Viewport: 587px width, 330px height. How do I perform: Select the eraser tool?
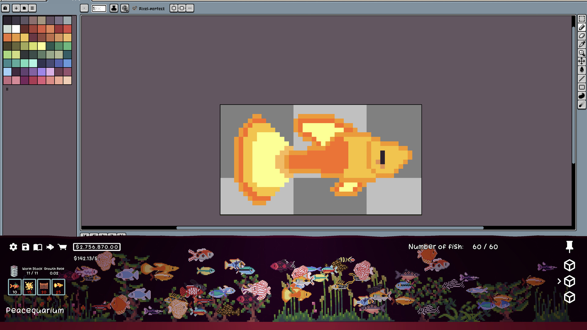pyautogui.click(x=581, y=36)
